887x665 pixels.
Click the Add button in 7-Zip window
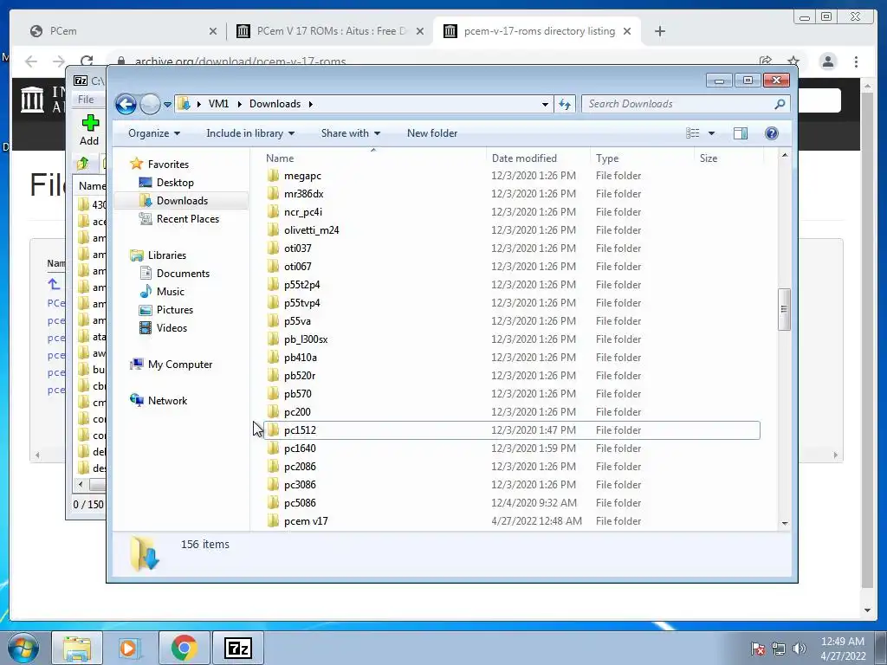click(89, 130)
